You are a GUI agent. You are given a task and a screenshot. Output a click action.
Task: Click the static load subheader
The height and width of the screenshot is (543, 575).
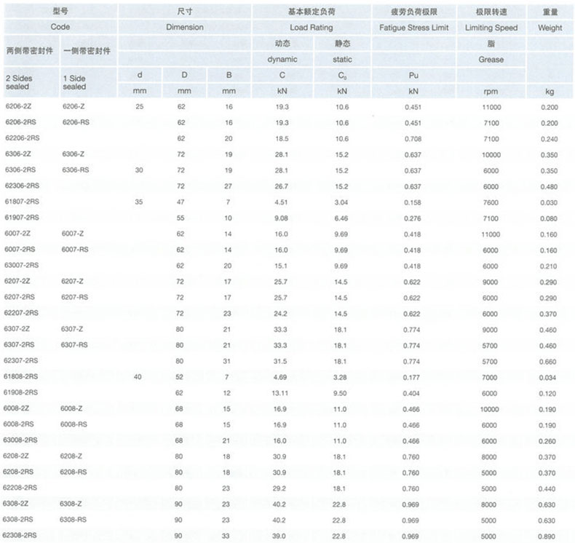pos(341,60)
